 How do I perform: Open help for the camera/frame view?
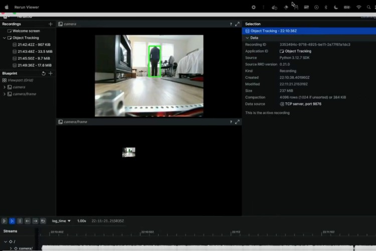[x=231, y=122]
